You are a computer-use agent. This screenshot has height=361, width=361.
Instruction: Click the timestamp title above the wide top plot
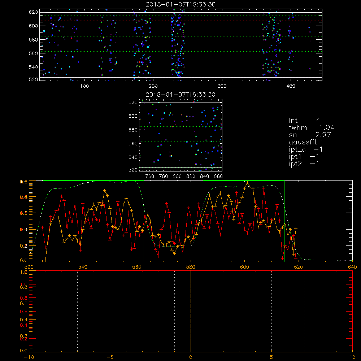180,4
